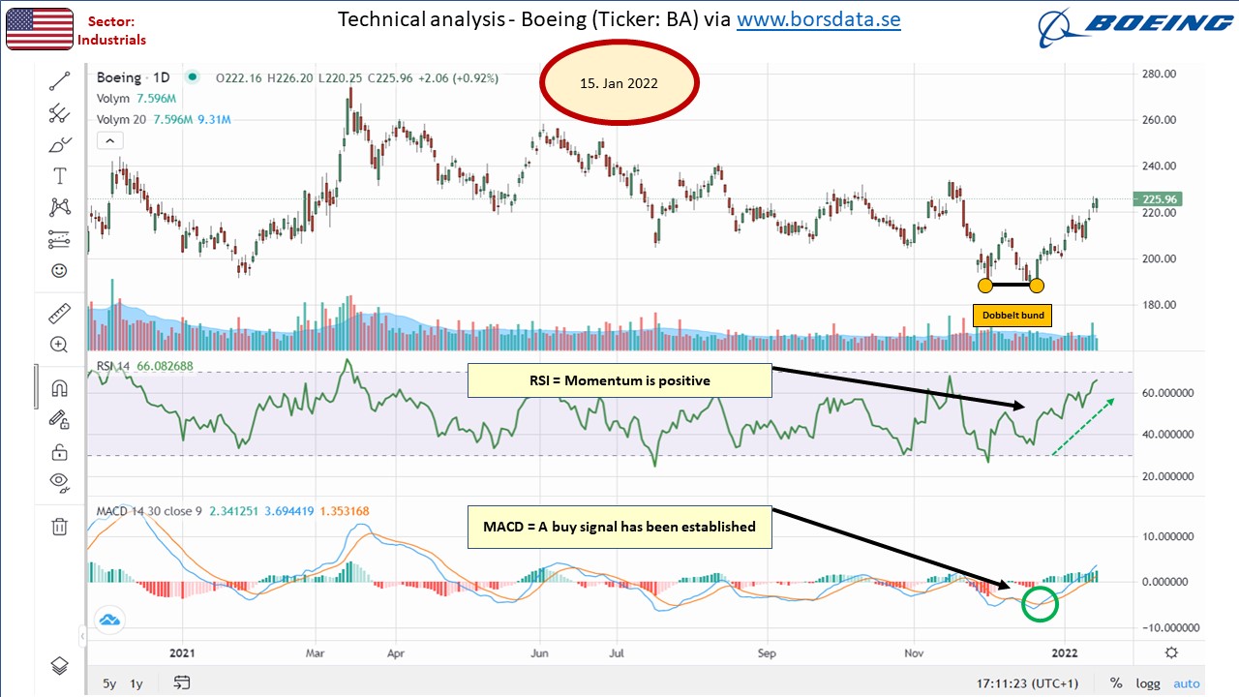1239x697 pixels.
Task: Click the Boeing 1D symbol title
Action: (x=132, y=77)
